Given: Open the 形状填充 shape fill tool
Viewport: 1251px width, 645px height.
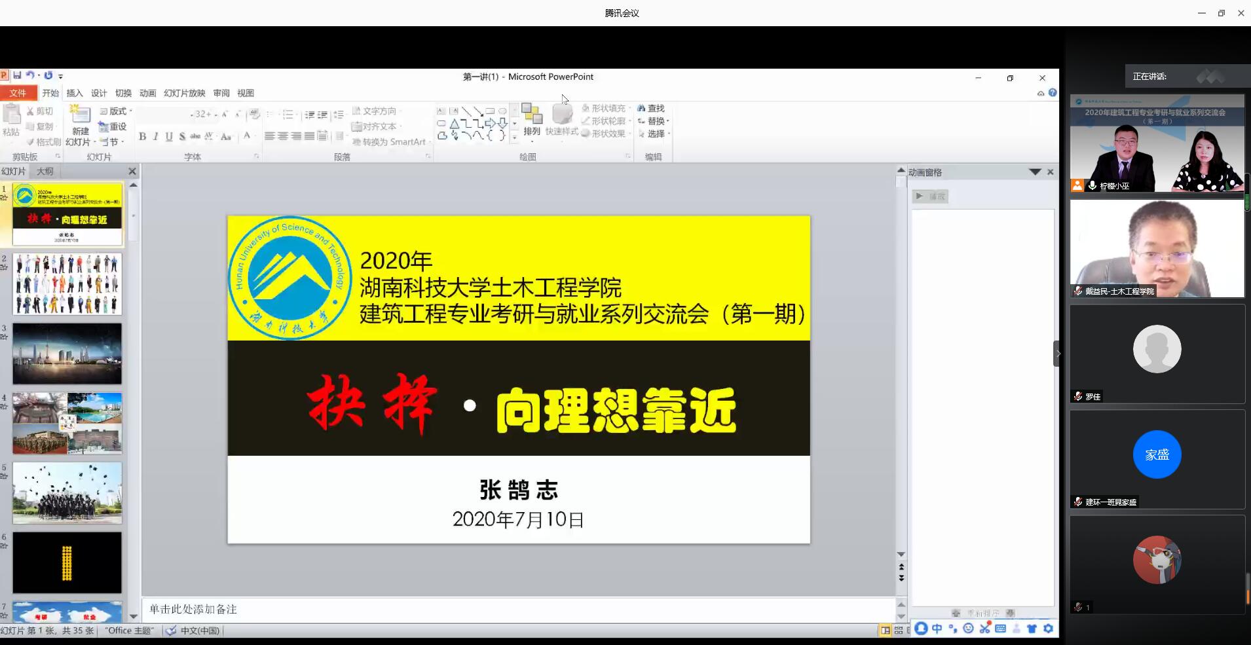Looking at the screenshot, I should point(606,108).
